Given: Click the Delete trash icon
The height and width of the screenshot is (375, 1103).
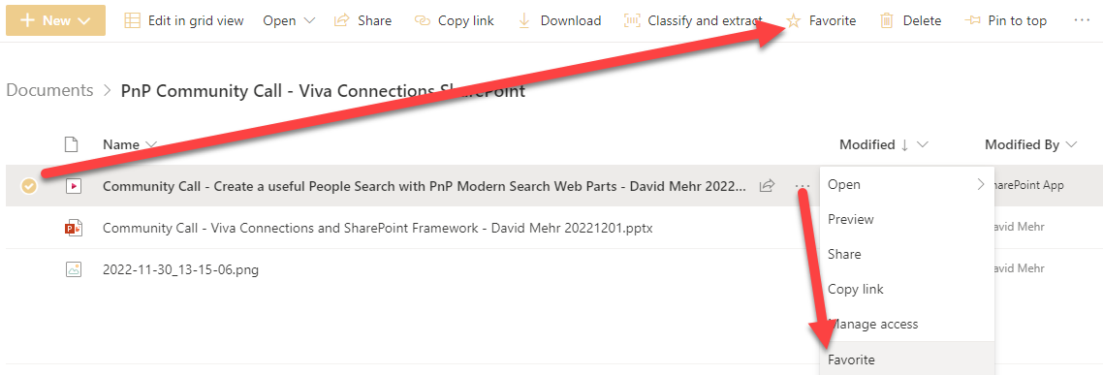Looking at the screenshot, I should pyautogui.click(x=887, y=21).
